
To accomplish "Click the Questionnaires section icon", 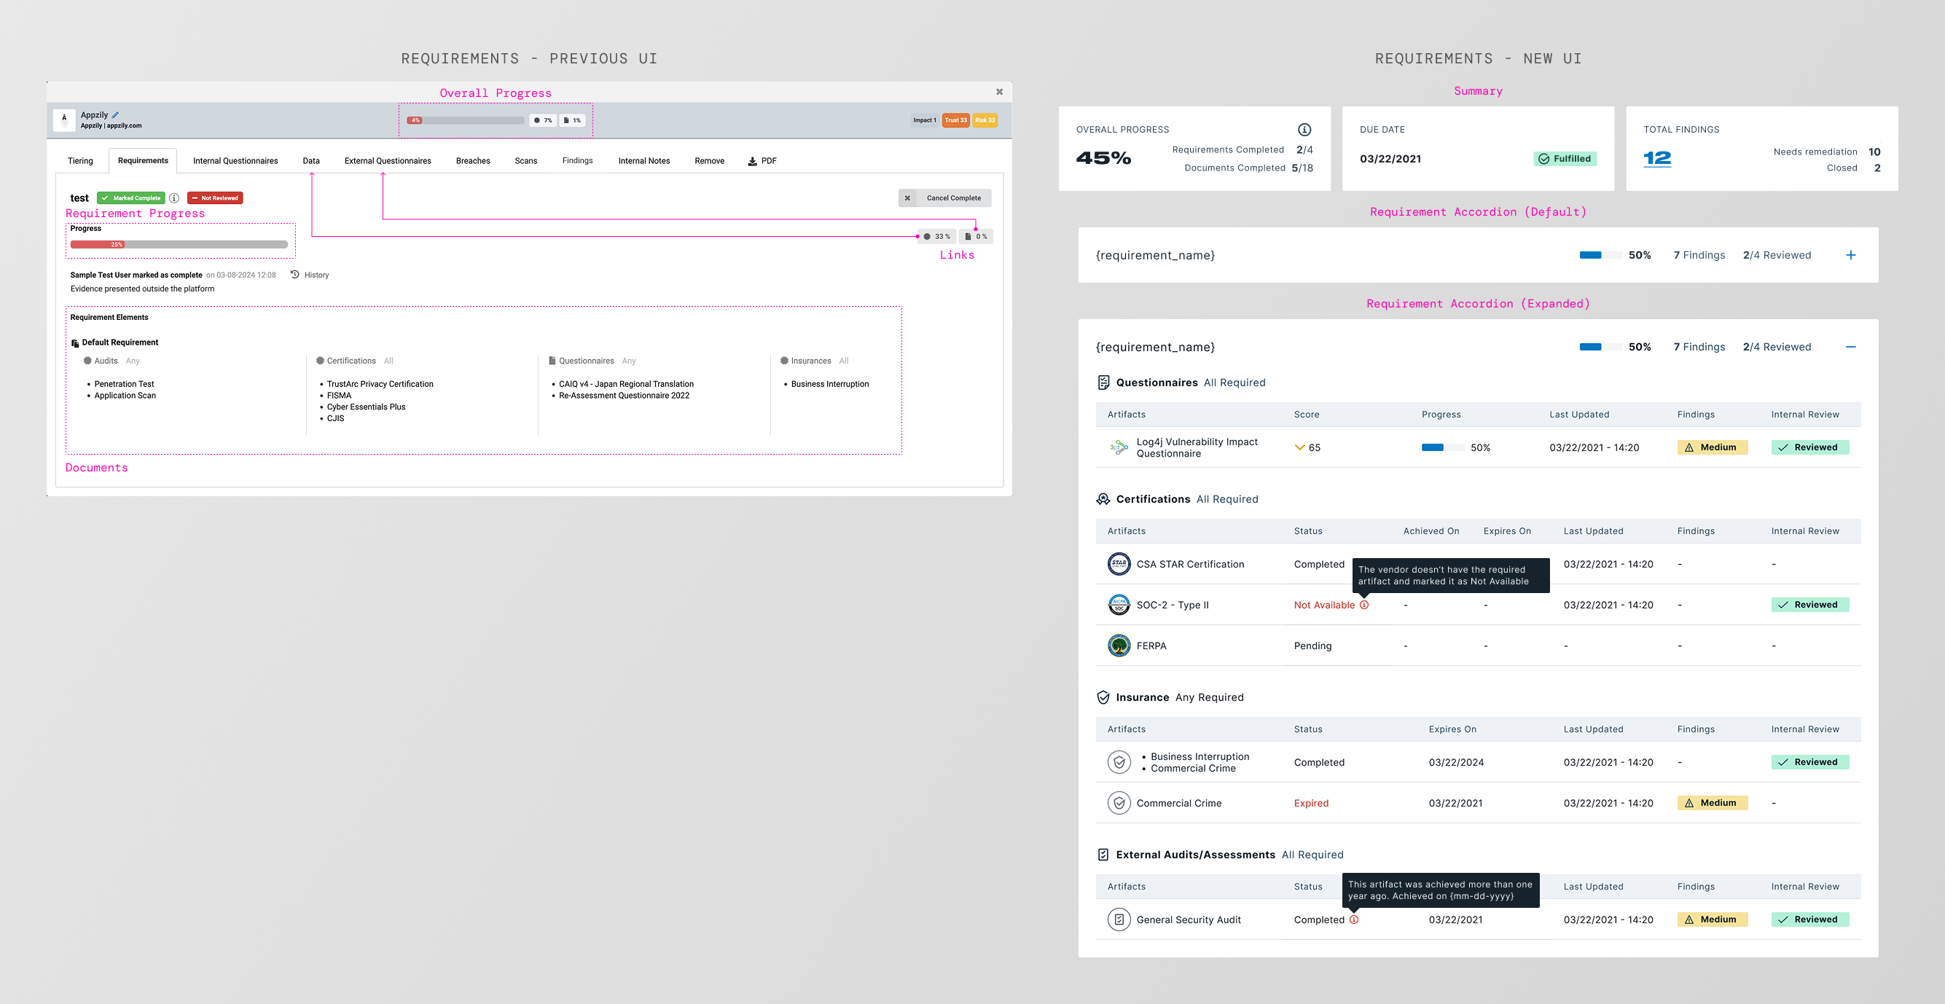I will click(x=1103, y=383).
